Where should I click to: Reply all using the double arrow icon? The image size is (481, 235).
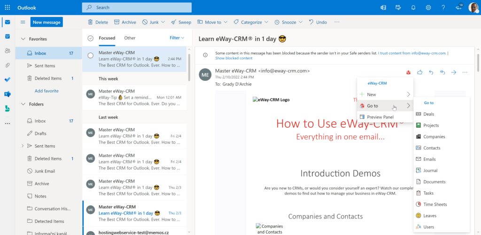(x=442, y=72)
